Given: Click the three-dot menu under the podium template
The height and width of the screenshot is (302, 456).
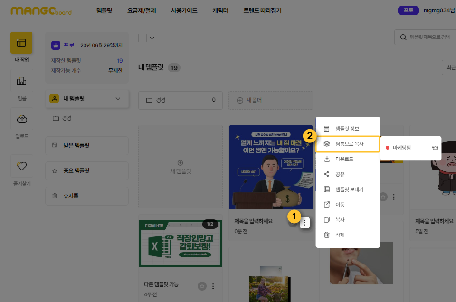Looking at the screenshot, I should pos(305,222).
